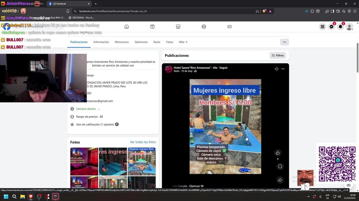Viewport: 359px width, 201px height.
Task: Open File Explorer from taskbar
Action: click(x=22, y=197)
